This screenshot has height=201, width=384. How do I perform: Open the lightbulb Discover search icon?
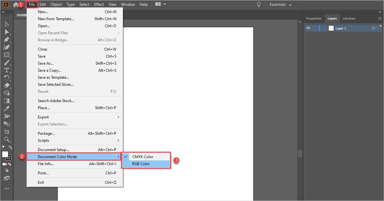click(x=259, y=4)
